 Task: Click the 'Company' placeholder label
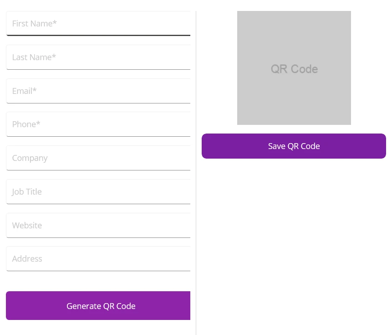[x=30, y=158]
